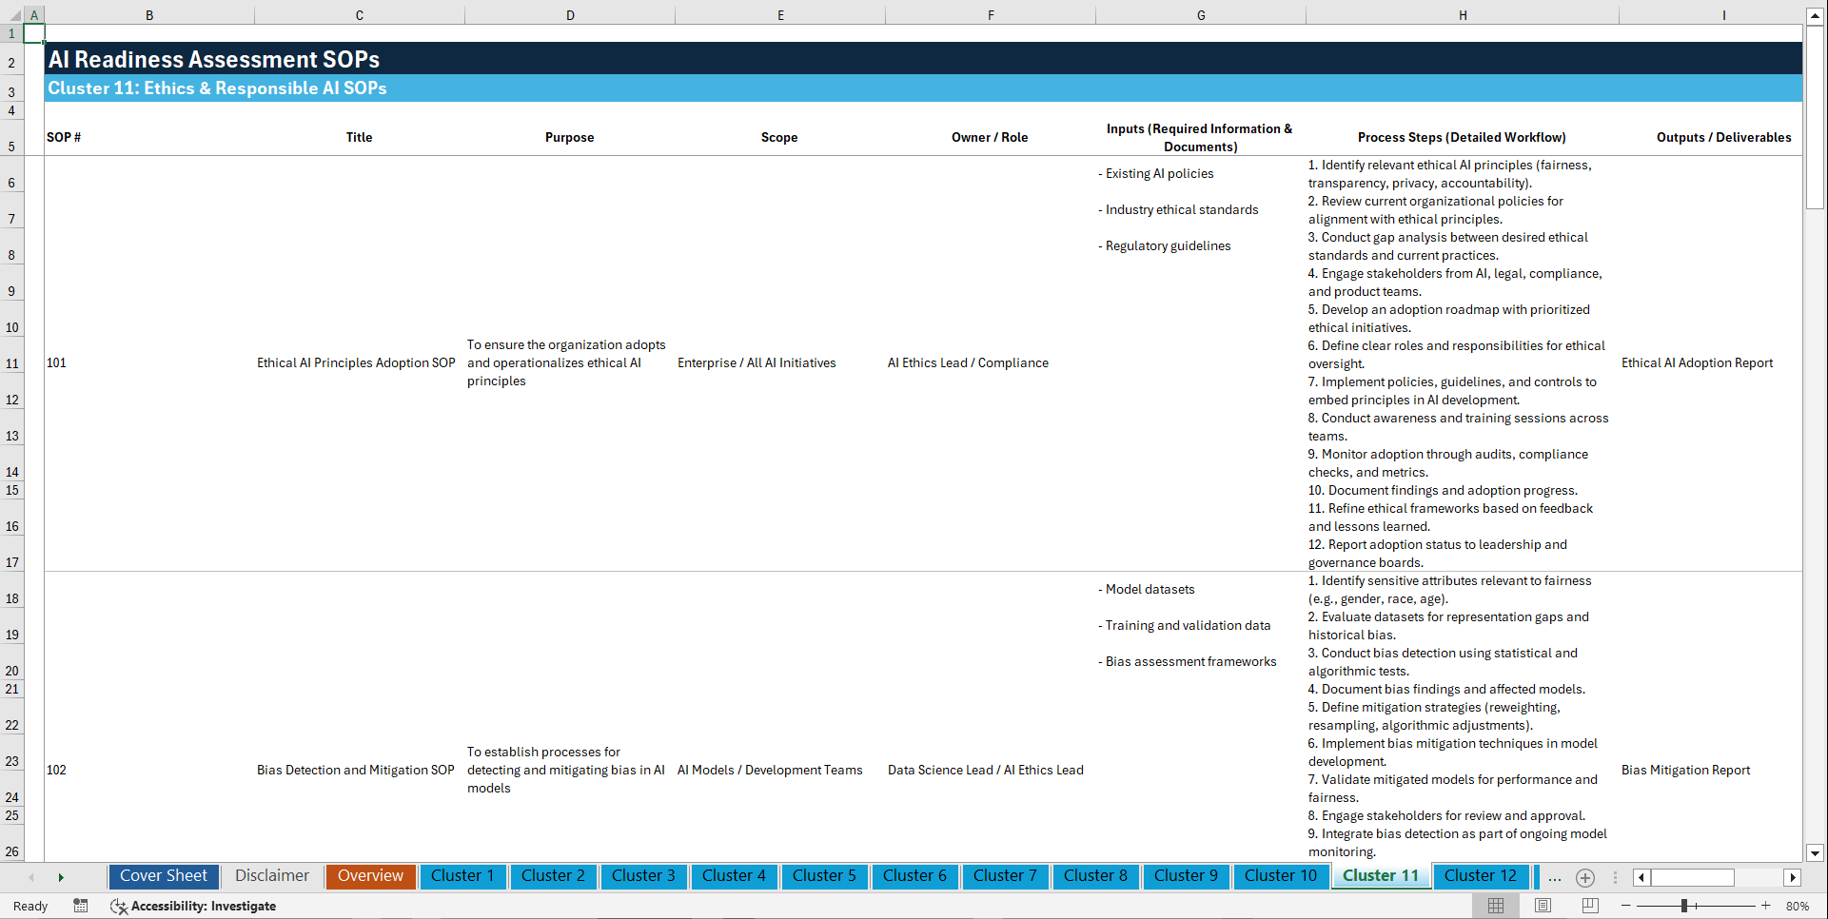The width and height of the screenshot is (1828, 919).
Task: Switch to Page Break Preview icon
Action: click(x=1589, y=906)
